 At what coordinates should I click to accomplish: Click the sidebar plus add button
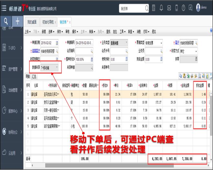[17, 21]
